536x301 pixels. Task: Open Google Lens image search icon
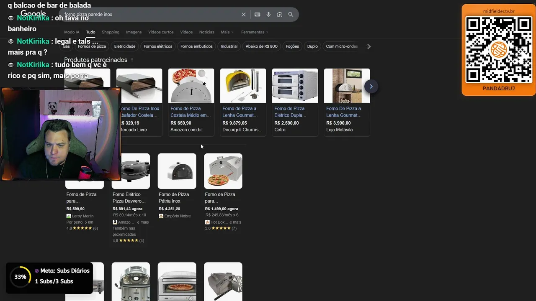tap(280, 15)
